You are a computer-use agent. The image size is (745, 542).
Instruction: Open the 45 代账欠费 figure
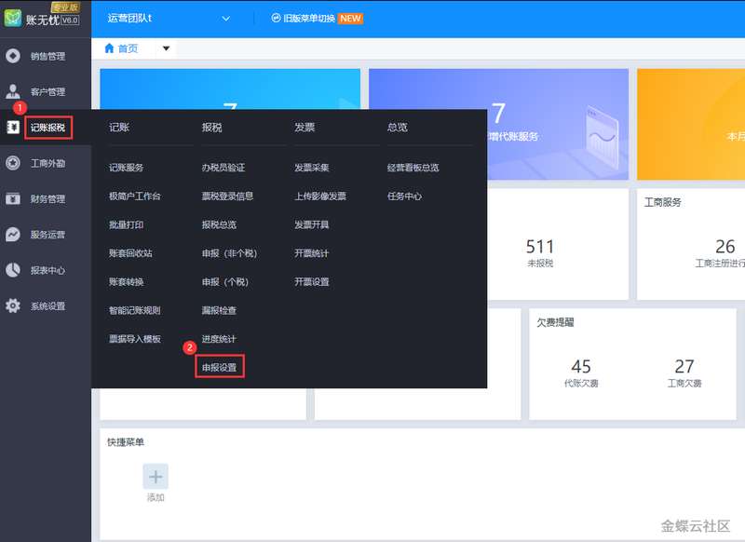pos(581,367)
